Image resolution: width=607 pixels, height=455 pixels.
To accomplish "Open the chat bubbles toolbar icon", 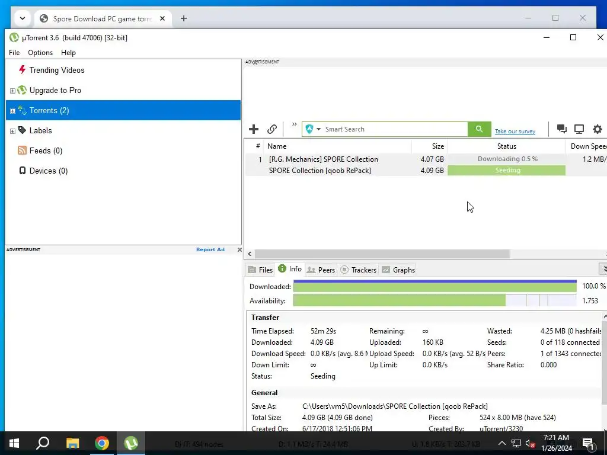I will (562, 129).
